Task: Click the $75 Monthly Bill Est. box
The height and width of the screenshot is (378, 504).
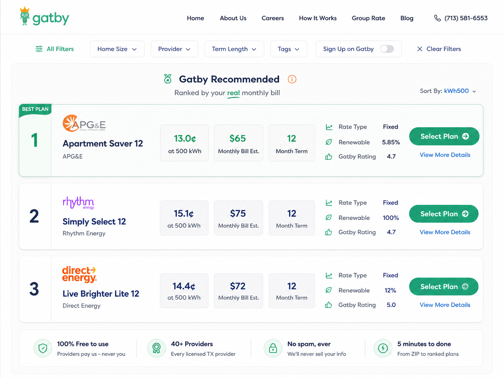Action: coord(238,218)
